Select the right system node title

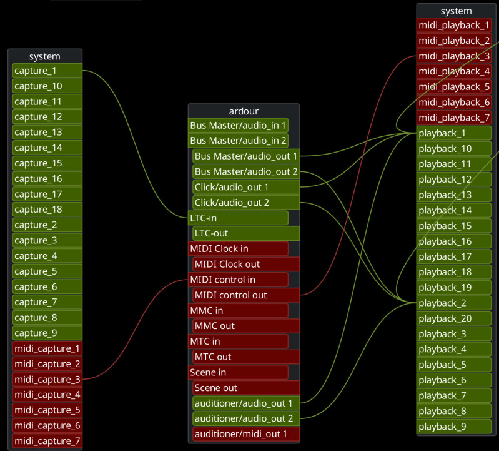click(x=456, y=11)
